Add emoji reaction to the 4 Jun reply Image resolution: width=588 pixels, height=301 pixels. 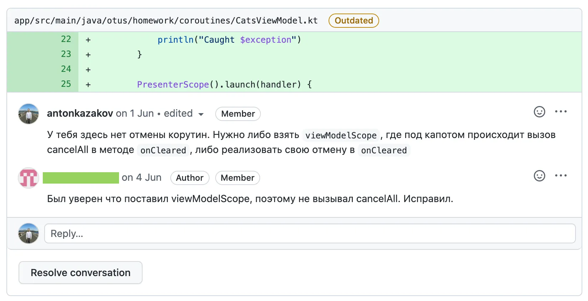tap(539, 176)
